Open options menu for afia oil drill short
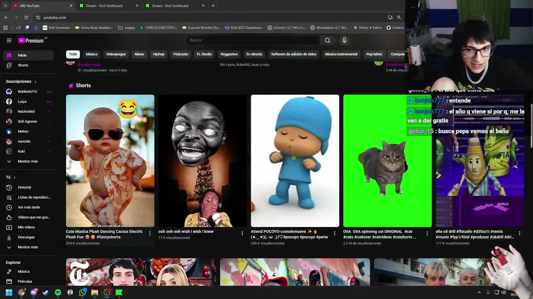533x299 pixels. click(x=520, y=233)
